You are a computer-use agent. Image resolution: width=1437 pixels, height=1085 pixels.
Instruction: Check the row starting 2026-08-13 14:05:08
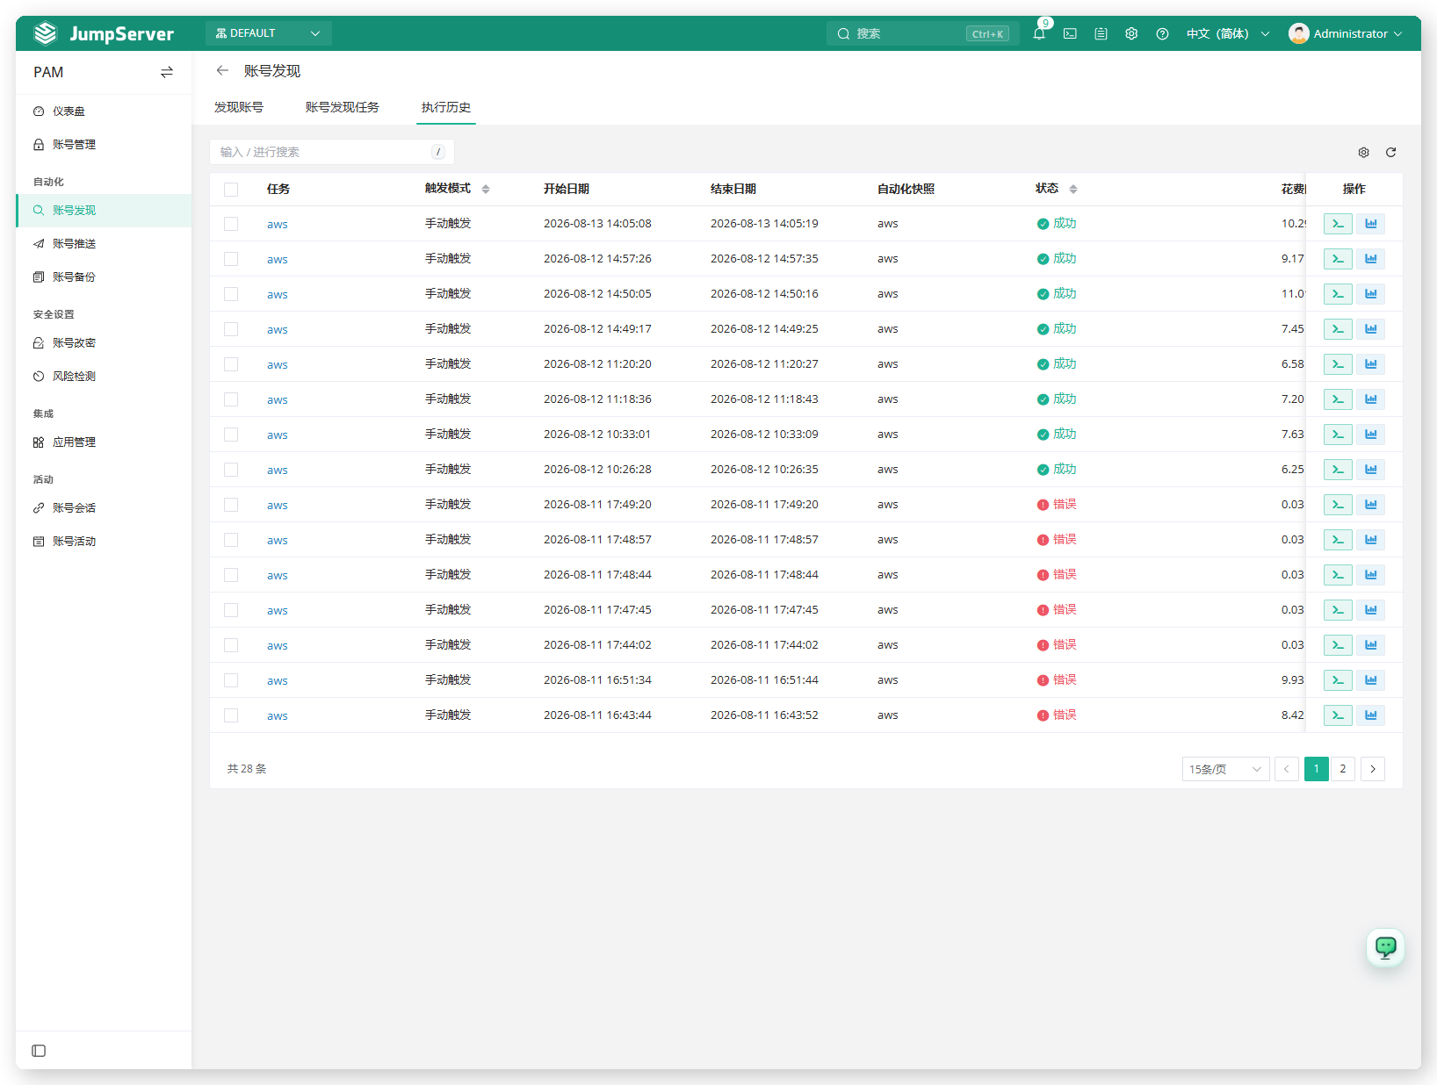[x=231, y=224]
